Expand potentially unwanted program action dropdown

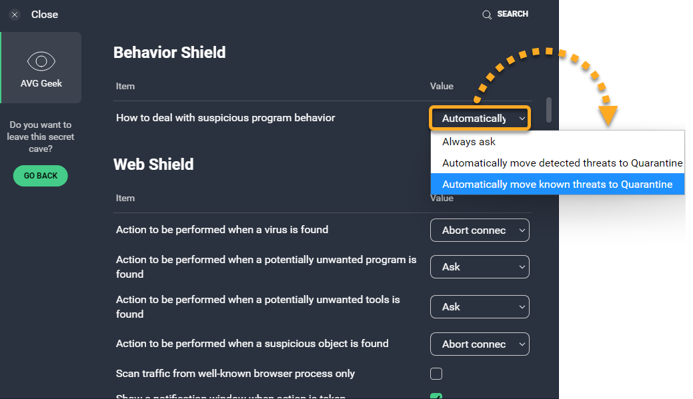tap(480, 267)
